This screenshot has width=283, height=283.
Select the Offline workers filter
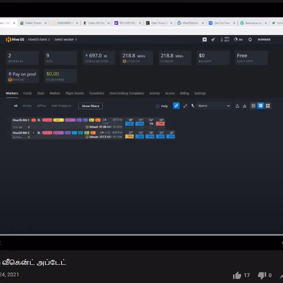pos(41,106)
